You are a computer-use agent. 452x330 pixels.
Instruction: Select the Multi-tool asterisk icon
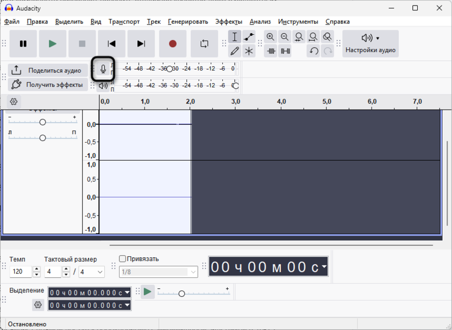coord(249,51)
